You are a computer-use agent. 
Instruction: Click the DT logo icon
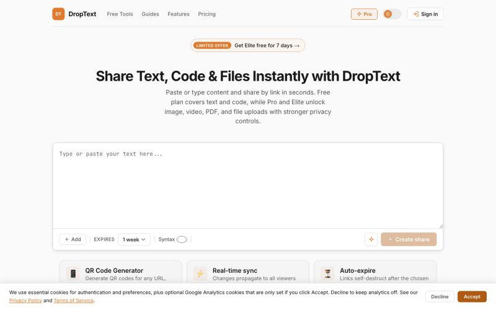point(58,14)
